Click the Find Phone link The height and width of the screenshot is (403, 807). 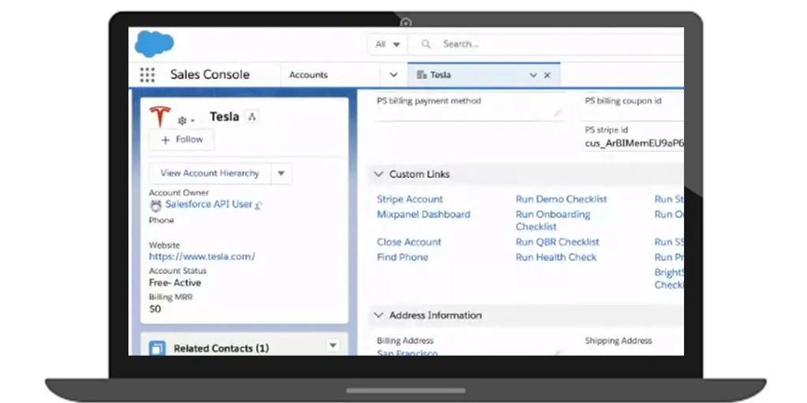pyautogui.click(x=403, y=257)
